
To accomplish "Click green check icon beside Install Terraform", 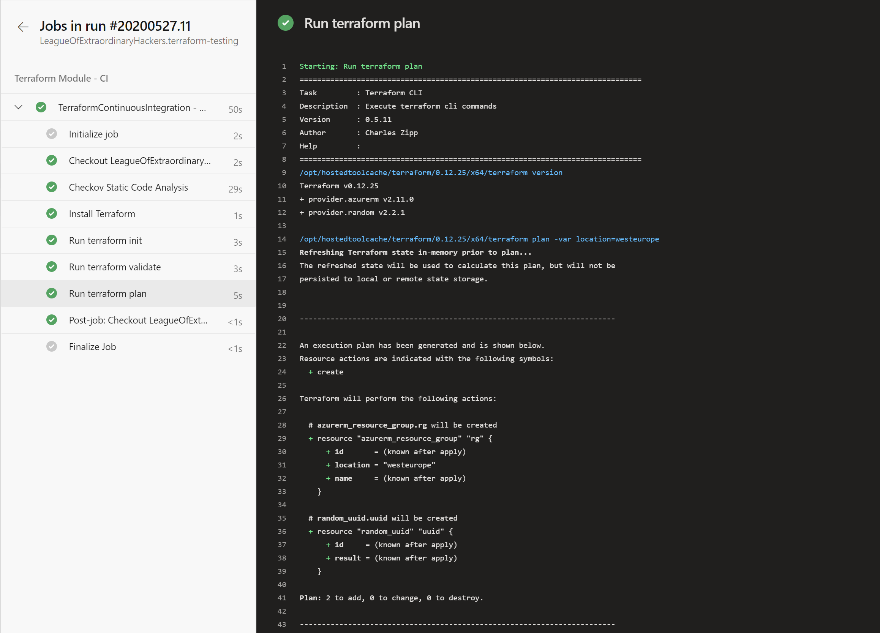I will 52,214.
